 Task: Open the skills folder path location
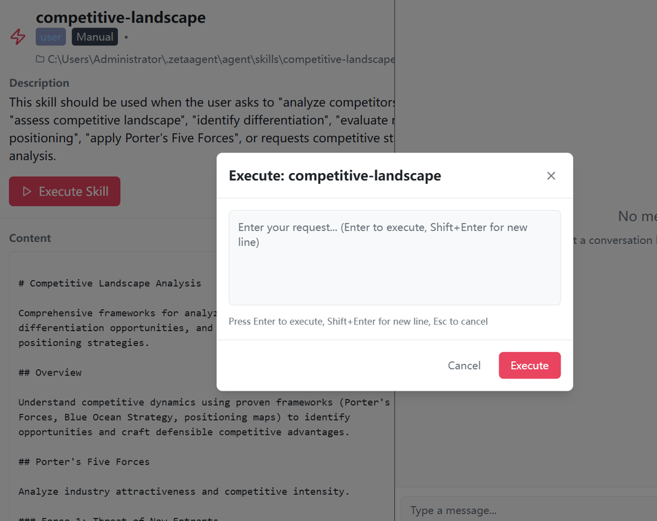coord(207,59)
